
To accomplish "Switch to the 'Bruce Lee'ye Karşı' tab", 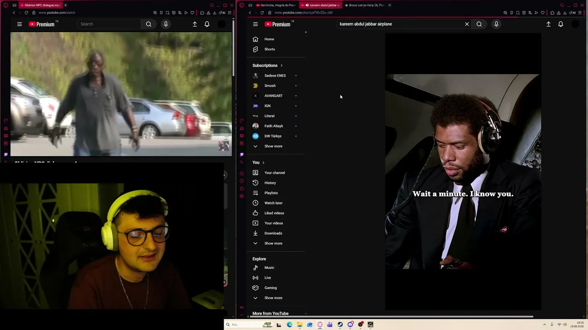I will pyautogui.click(x=364, y=5).
